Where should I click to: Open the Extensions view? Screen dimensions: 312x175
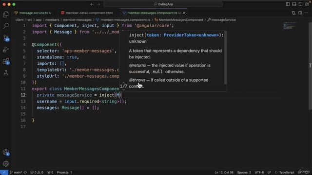click(x=6, y=61)
